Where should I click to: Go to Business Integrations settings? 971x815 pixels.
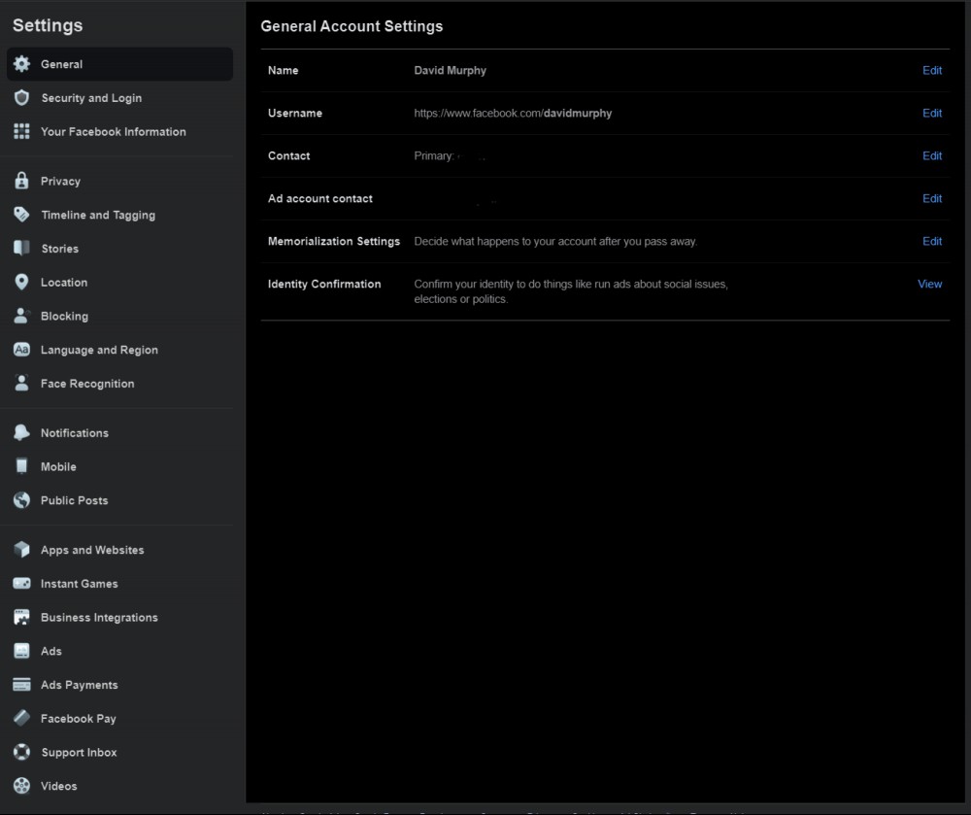[x=120, y=618]
